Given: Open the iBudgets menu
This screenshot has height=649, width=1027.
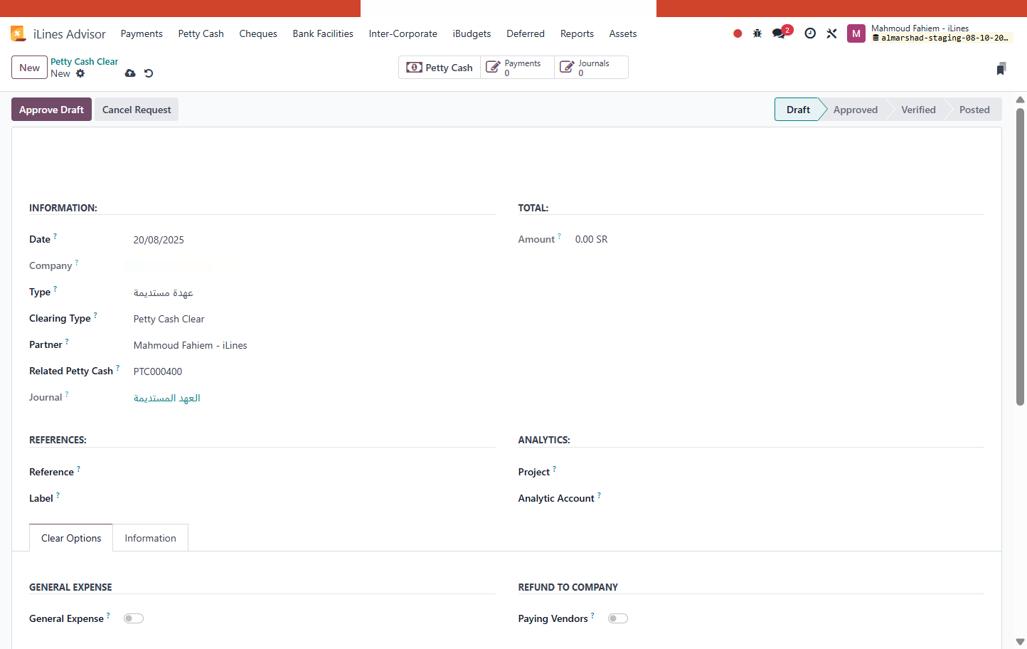Looking at the screenshot, I should (x=472, y=33).
